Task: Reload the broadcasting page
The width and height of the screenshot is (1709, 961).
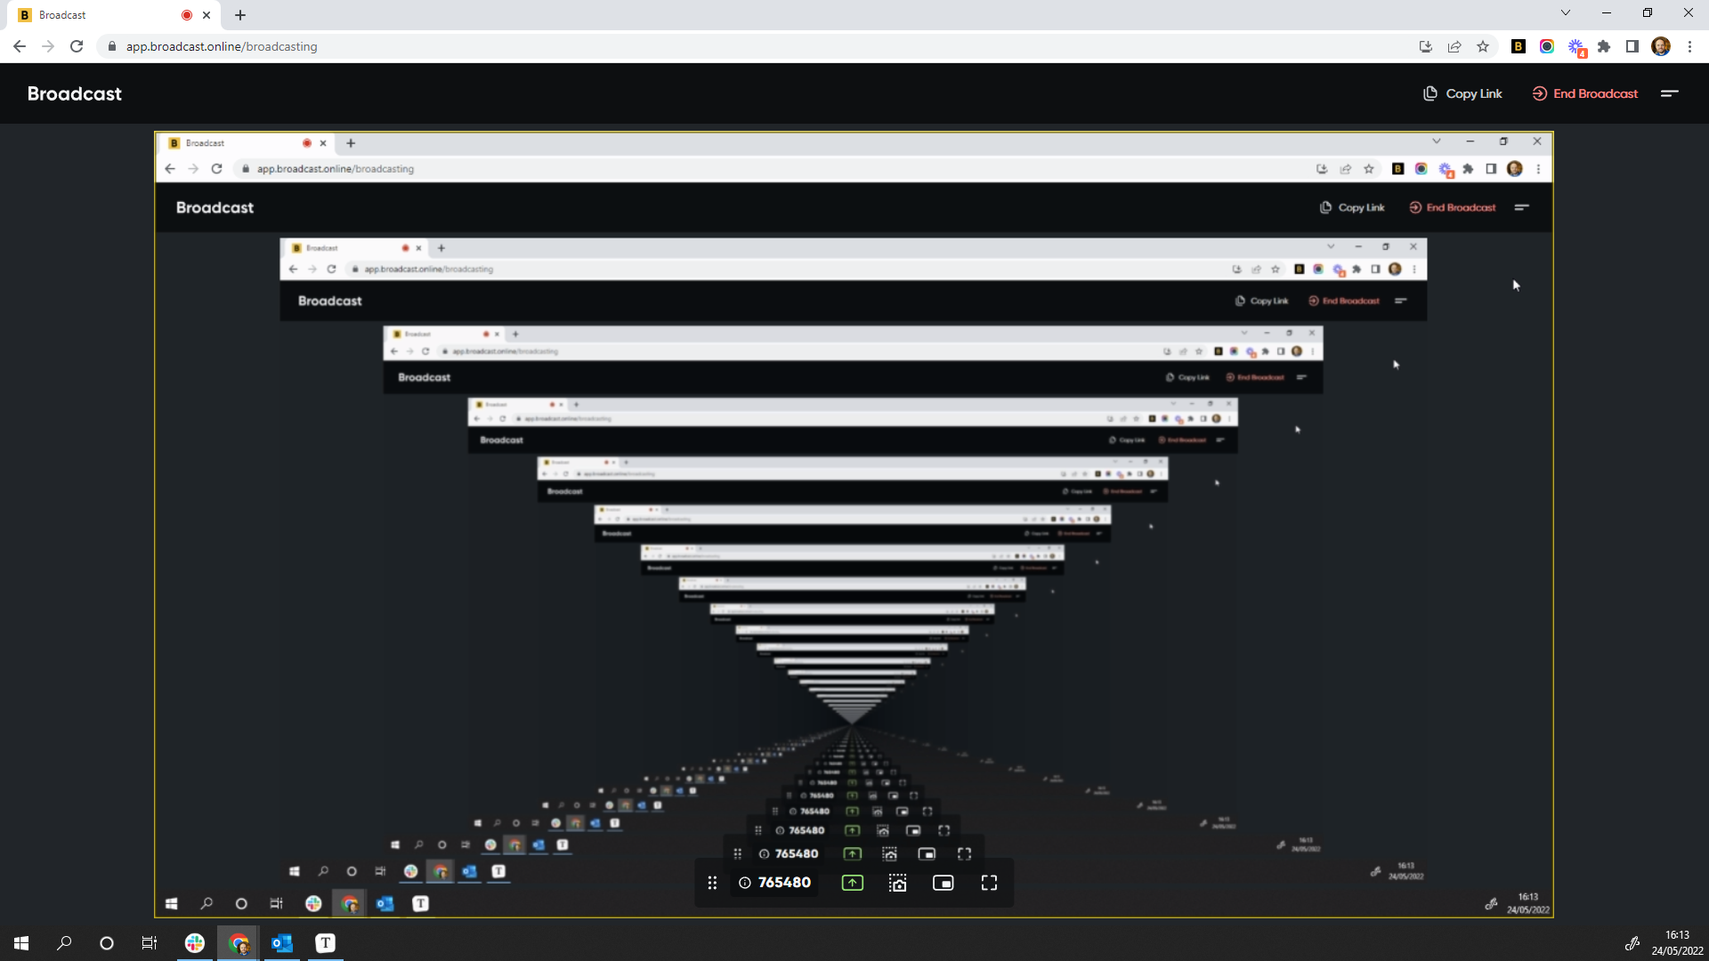Action: (x=77, y=46)
